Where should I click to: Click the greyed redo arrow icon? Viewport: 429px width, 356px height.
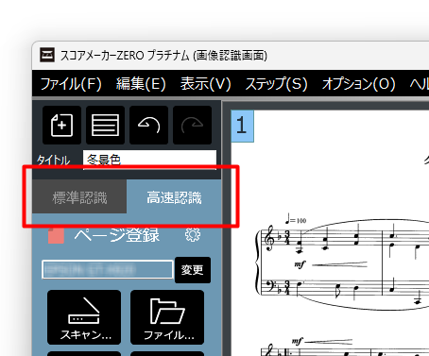pos(192,125)
